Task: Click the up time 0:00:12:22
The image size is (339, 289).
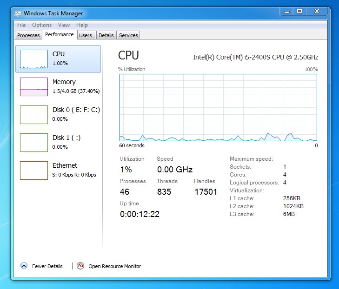Action: tap(140, 214)
